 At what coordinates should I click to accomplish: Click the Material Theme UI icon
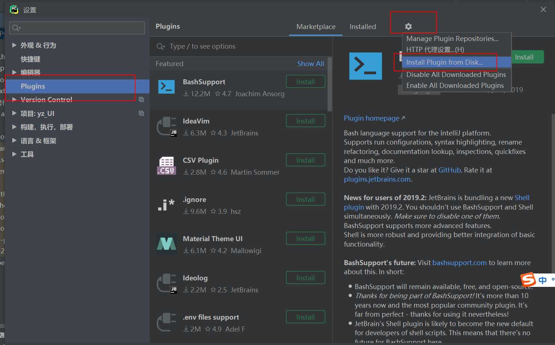166,244
